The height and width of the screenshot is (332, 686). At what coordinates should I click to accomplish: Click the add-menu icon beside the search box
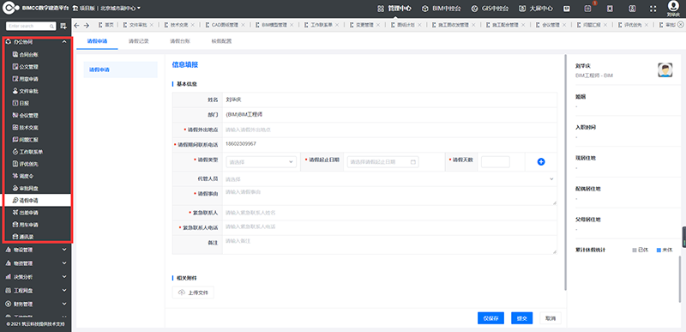pyautogui.click(x=63, y=27)
